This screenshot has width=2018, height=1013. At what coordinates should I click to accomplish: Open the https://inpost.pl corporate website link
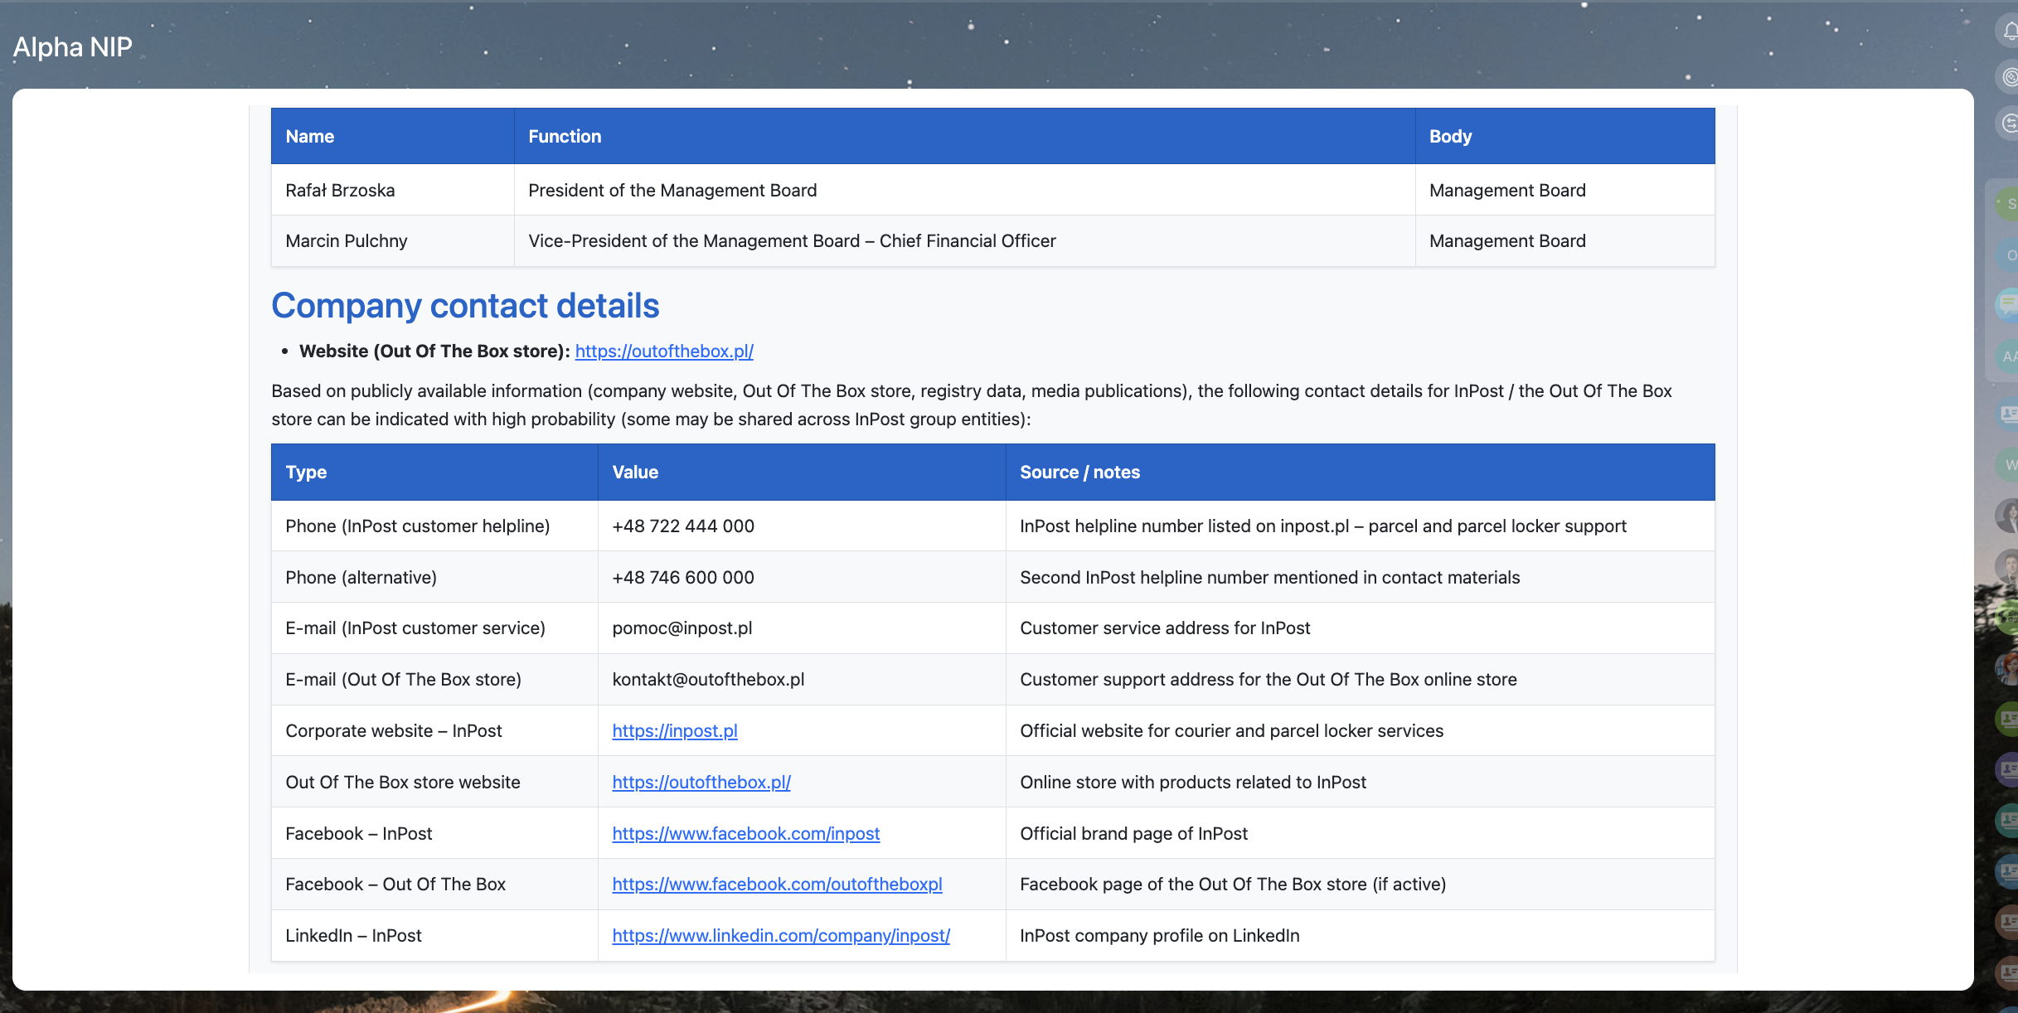click(674, 731)
